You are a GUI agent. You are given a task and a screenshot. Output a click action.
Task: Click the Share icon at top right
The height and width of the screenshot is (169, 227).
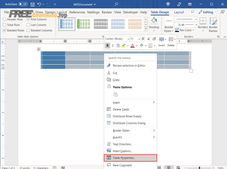coord(222,12)
